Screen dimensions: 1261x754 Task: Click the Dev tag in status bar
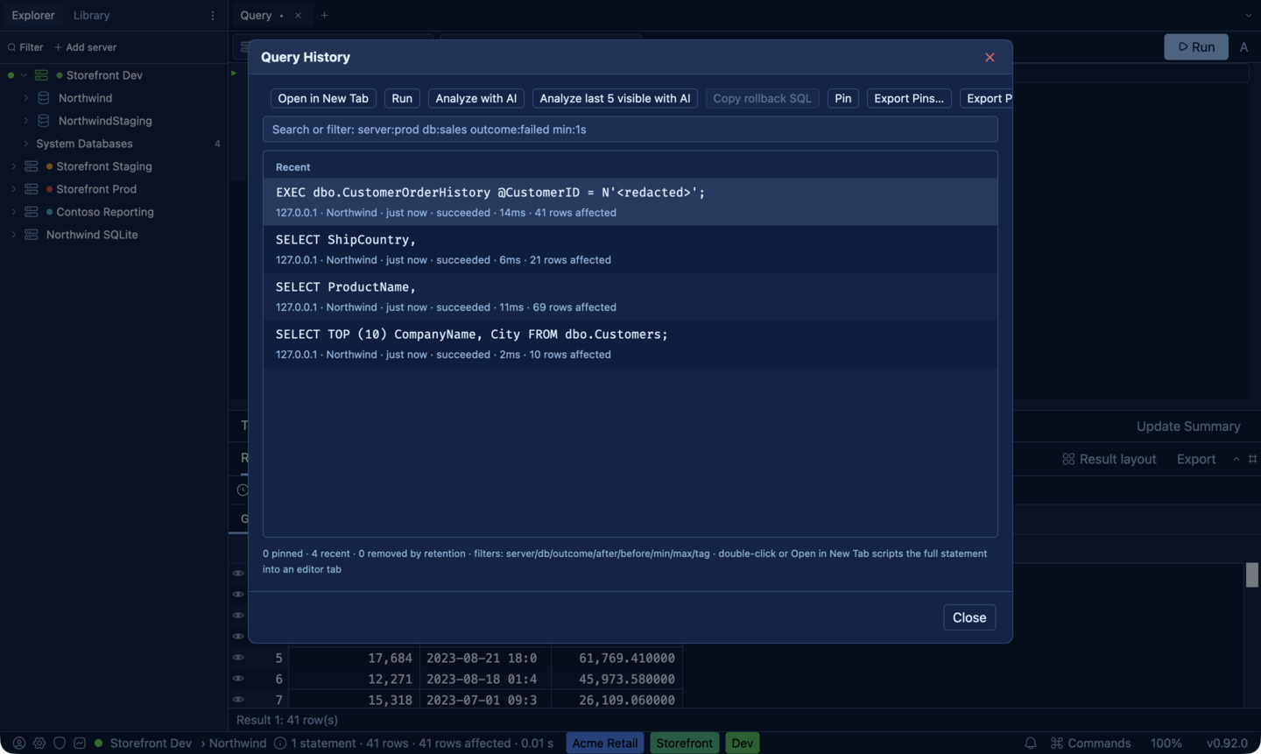pos(742,743)
